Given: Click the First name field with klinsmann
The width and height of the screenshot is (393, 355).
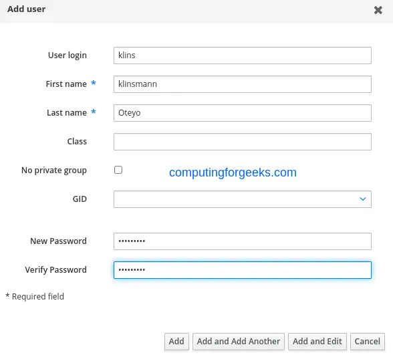Looking at the screenshot, I should pos(243,84).
